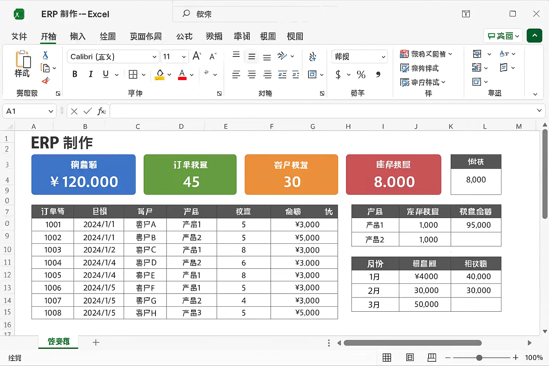The image size is (549, 366).
Task: Click the green Share button at top right
Action: coord(503,36)
